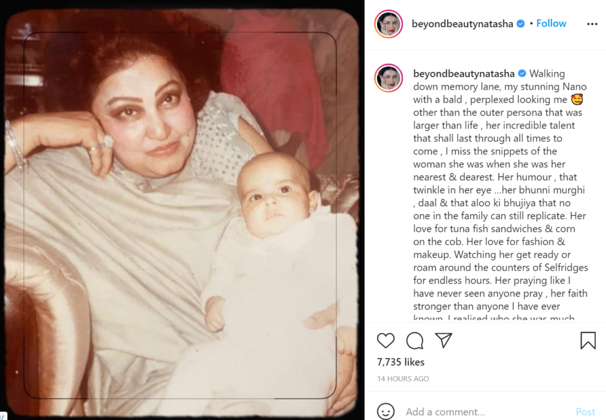Click the Post comment button

tap(585, 412)
